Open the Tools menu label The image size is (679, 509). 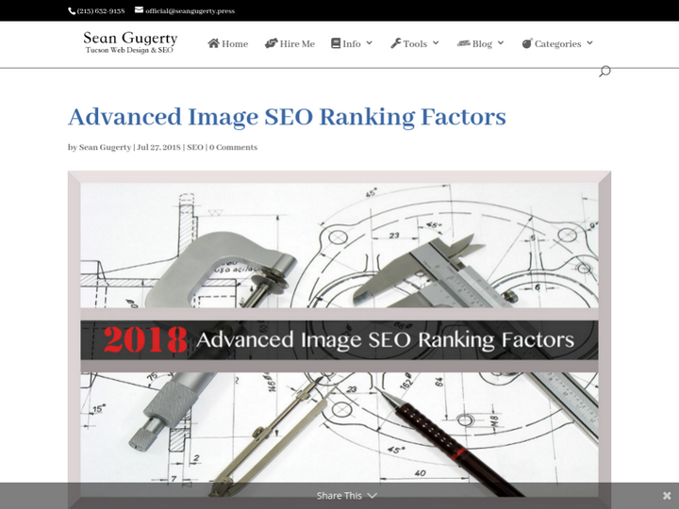[415, 43]
